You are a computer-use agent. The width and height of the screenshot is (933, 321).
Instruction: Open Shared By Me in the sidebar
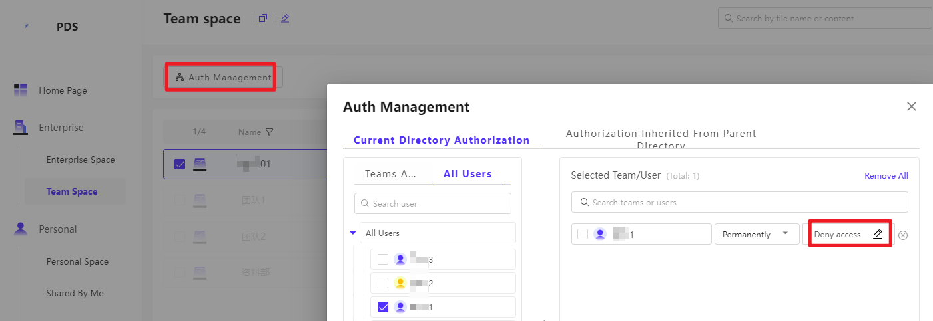click(75, 293)
